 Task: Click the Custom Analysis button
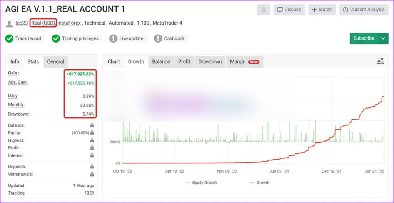pyautogui.click(x=364, y=10)
